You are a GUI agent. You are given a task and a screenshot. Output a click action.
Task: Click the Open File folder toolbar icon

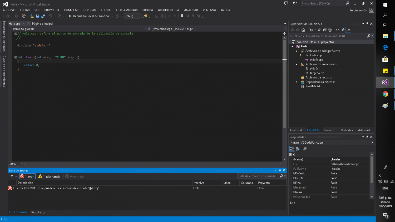[x=32, y=16]
